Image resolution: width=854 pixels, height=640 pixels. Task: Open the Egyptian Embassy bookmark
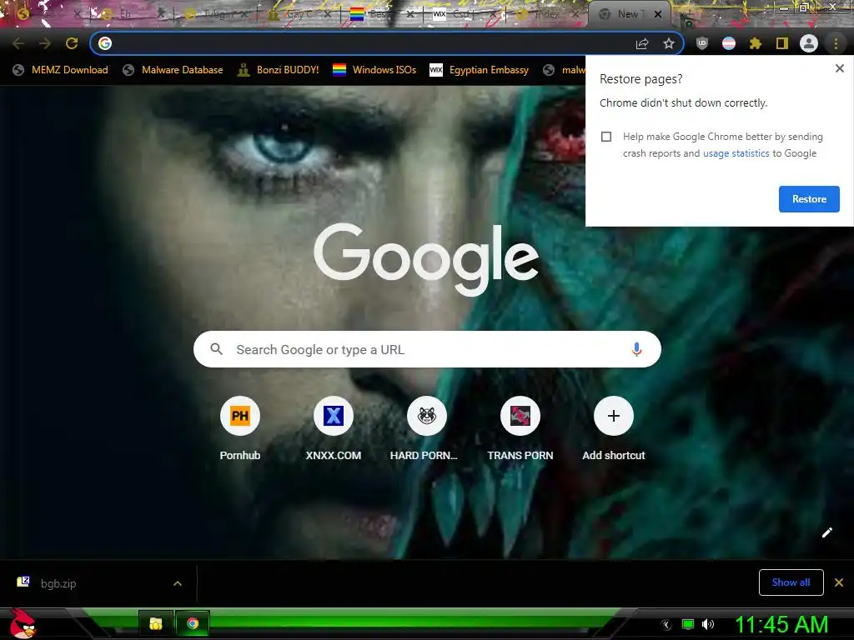(480, 70)
